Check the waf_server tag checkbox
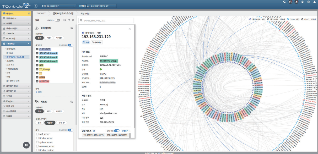The image size is (318, 154). [x=37, y=134]
